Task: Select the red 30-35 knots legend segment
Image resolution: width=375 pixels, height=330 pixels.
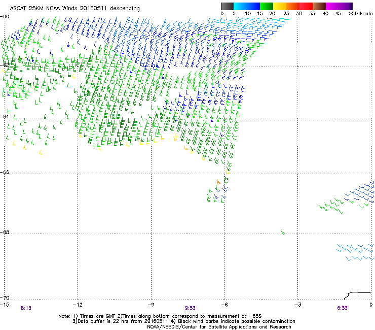Action: click(306, 6)
